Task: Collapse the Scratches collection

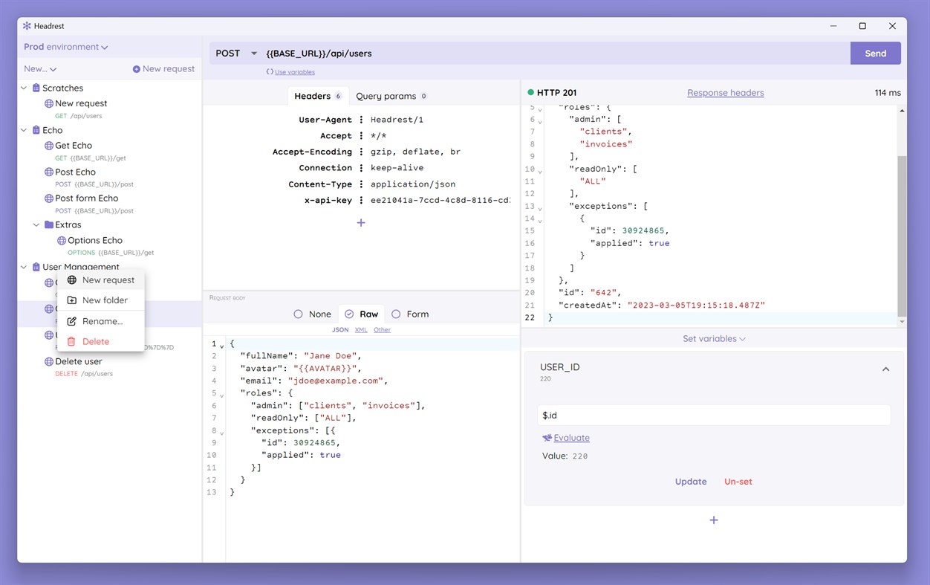Action: coord(24,88)
